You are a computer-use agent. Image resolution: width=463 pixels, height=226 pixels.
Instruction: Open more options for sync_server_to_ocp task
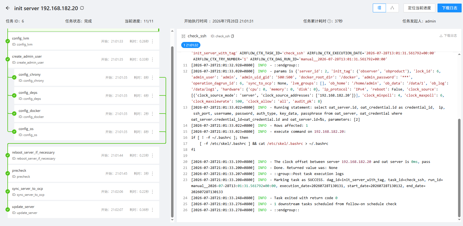(152, 192)
